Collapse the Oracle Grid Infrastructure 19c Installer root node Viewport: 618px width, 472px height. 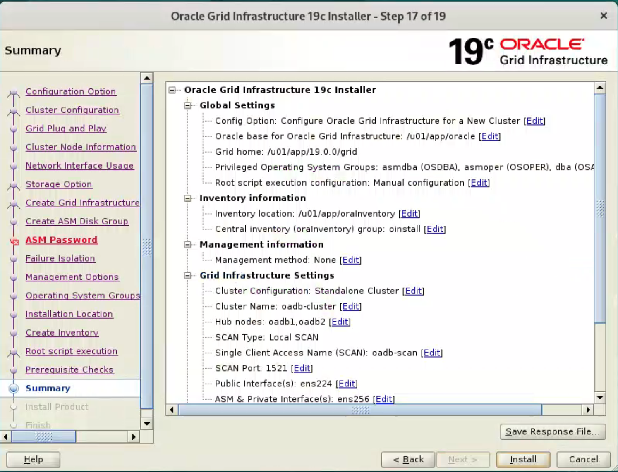point(172,90)
